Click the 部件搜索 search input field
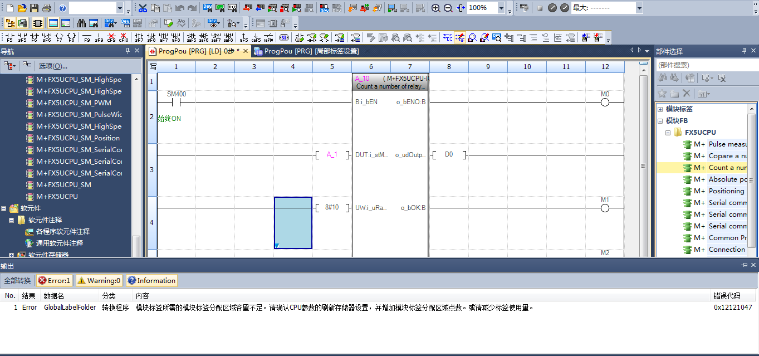759x356 pixels. coord(706,65)
